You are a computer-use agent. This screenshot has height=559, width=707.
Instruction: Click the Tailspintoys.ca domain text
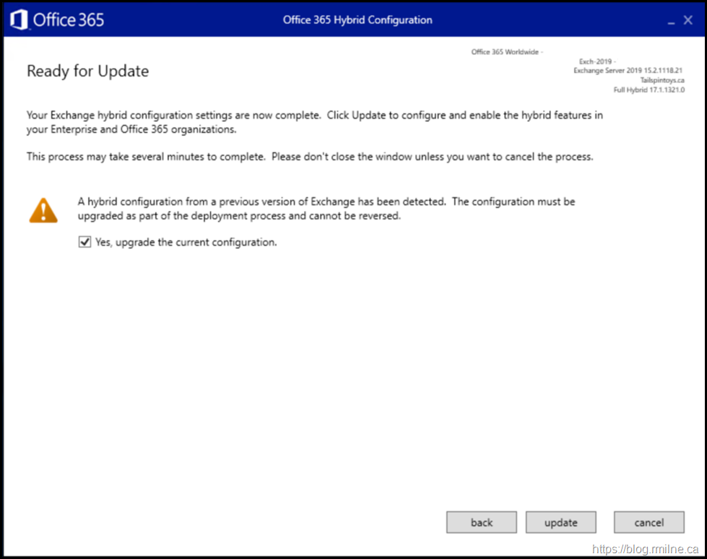[x=662, y=80]
